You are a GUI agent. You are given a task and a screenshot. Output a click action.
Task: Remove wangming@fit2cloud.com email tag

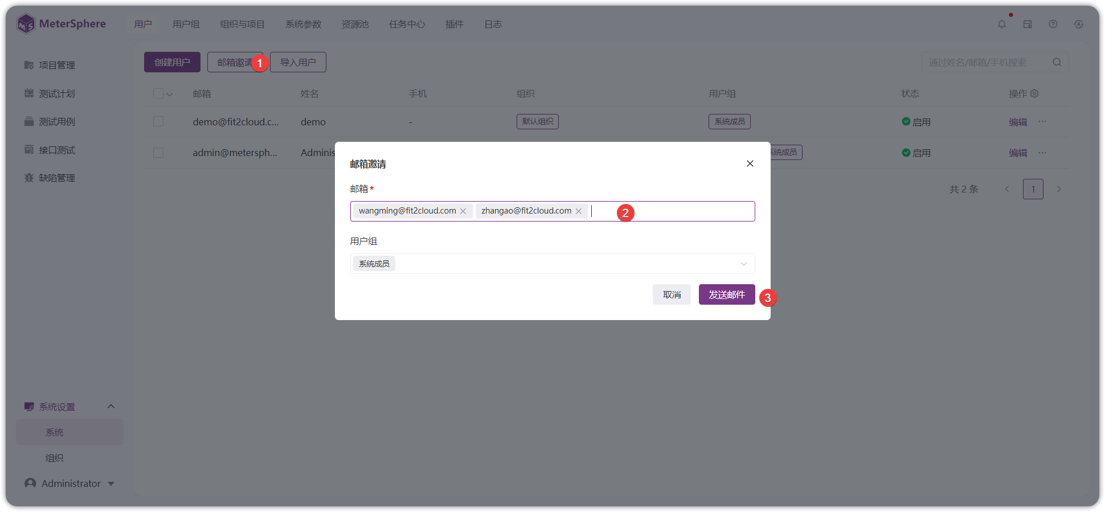coord(463,211)
